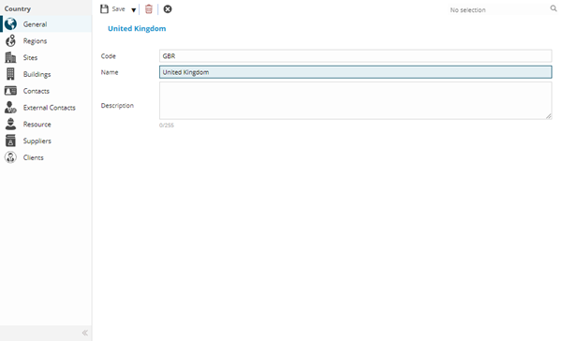Click the Suppliers icon
Image resolution: width=562 pixels, height=341 pixels.
(x=10, y=141)
